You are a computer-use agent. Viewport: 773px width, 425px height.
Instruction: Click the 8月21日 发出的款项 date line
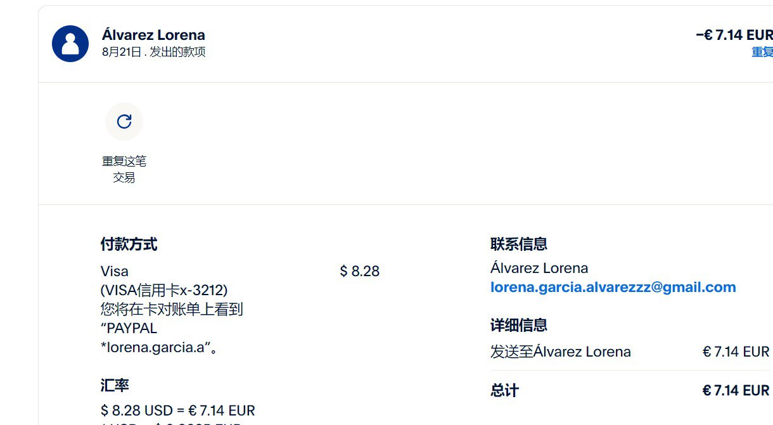[153, 52]
